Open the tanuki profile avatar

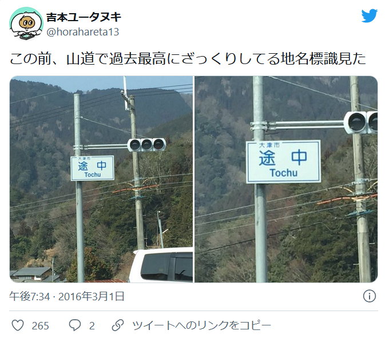(26, 23)
